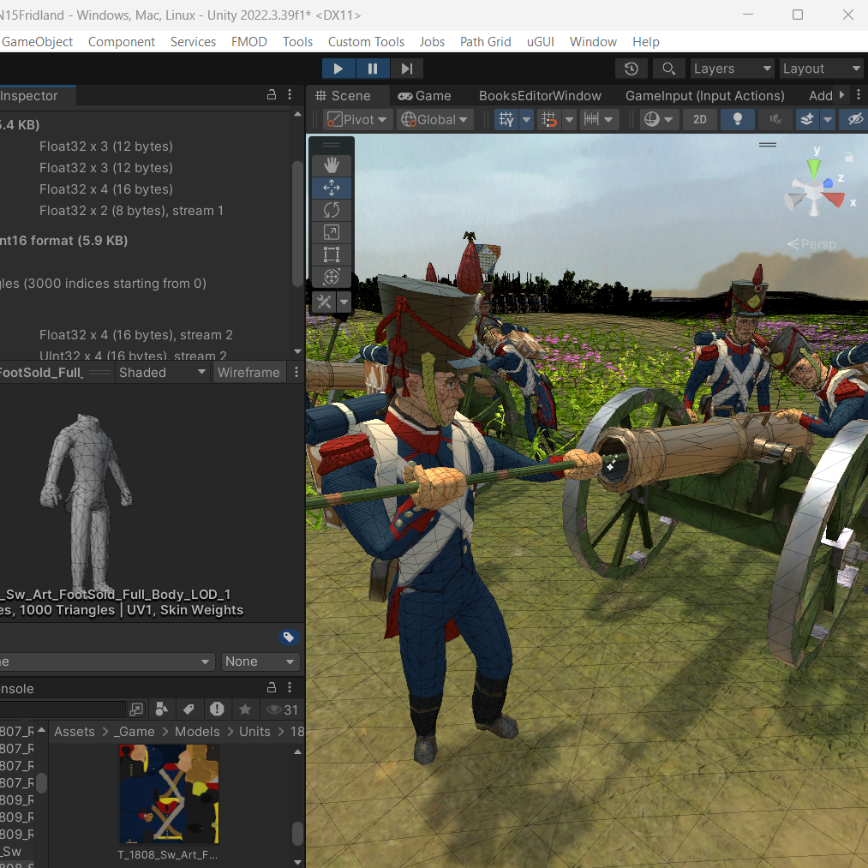This screenshot has height=868, width=868.
Task: Switch to the Game tab
Action: tap(425, 96)
